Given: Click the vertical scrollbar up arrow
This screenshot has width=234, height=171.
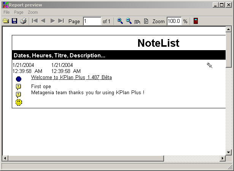Looking at the screenshot, I should point(228,29).
